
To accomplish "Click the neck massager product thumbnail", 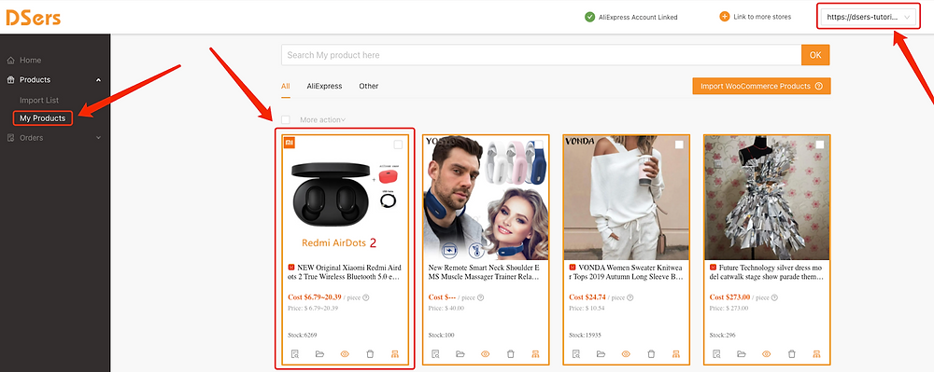I will 486,198.
